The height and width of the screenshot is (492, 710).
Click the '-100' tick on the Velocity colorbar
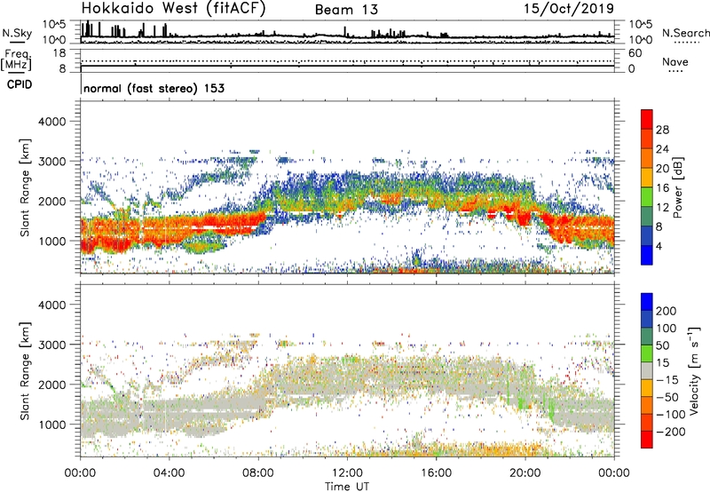pos(671,415)
